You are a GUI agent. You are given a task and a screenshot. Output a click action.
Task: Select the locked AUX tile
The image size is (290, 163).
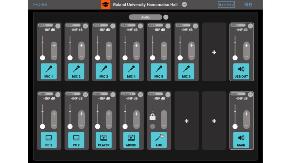159,140
